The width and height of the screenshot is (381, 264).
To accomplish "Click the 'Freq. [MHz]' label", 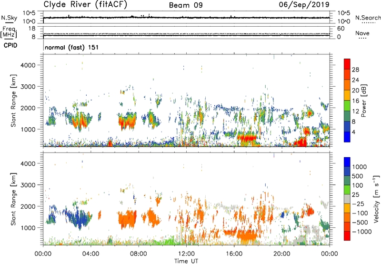I will click(9, 32).
